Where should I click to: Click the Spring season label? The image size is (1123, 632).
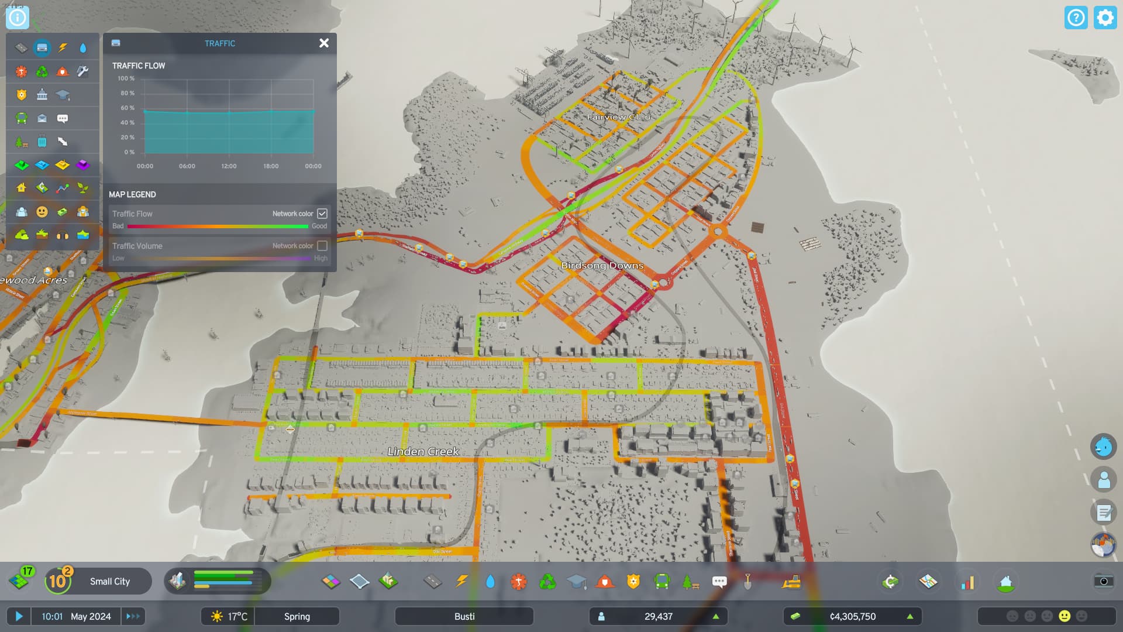[x=297, y=616]
